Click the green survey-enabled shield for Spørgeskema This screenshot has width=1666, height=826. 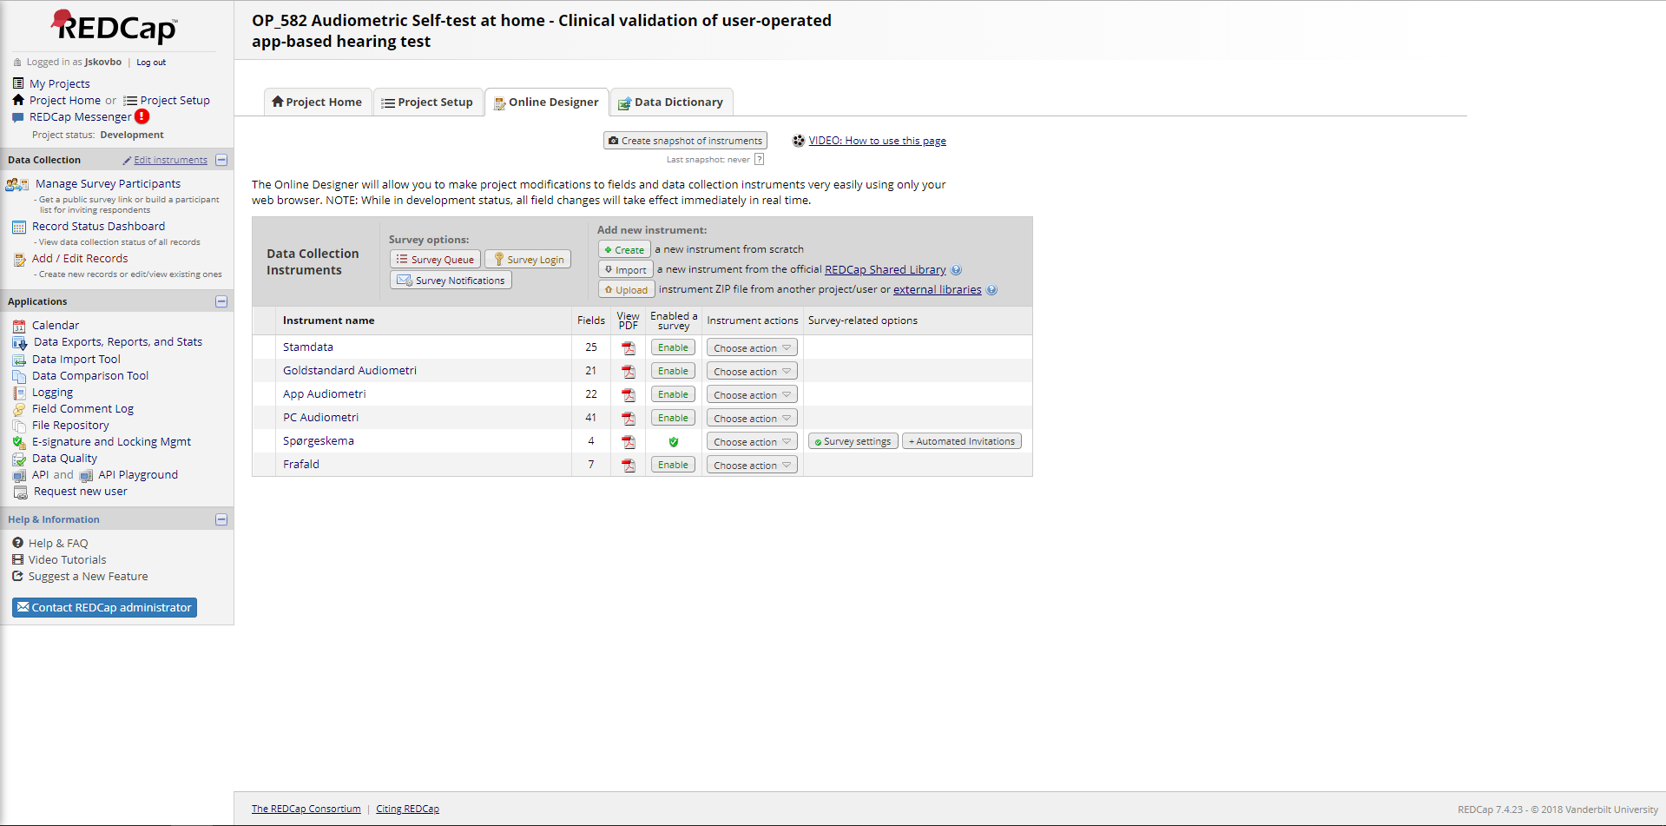click(674, 442)
